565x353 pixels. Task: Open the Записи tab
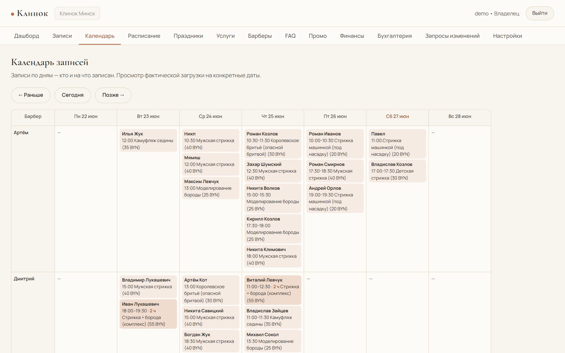(62, 36)
